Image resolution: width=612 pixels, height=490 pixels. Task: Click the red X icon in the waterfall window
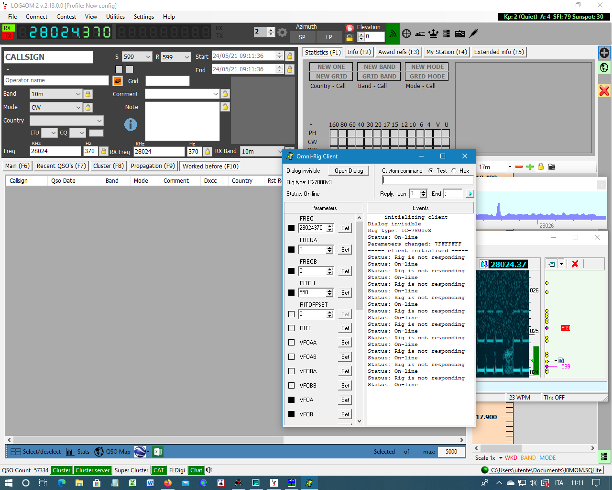[x=575, y=264]
